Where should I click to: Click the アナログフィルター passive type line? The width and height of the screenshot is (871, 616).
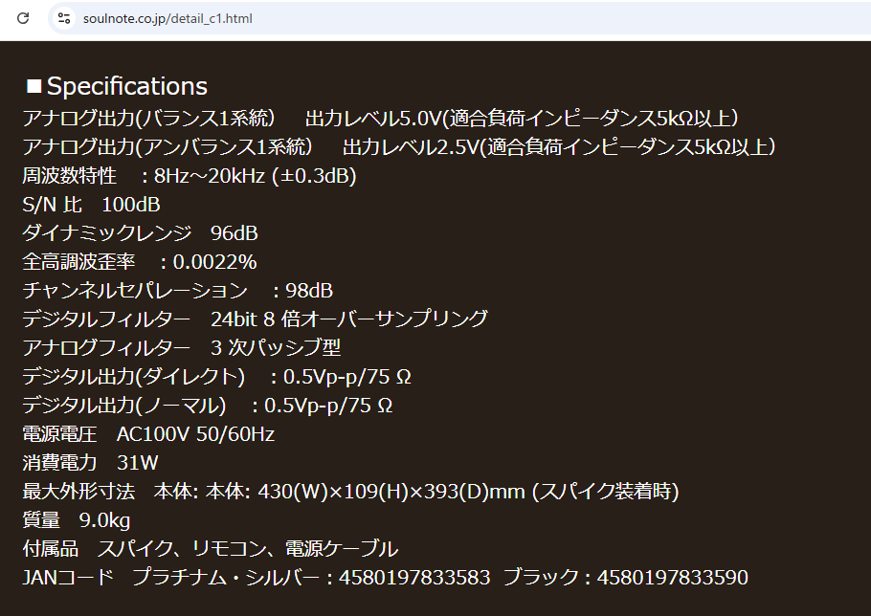pyautogui.click(x=182, y=348)
